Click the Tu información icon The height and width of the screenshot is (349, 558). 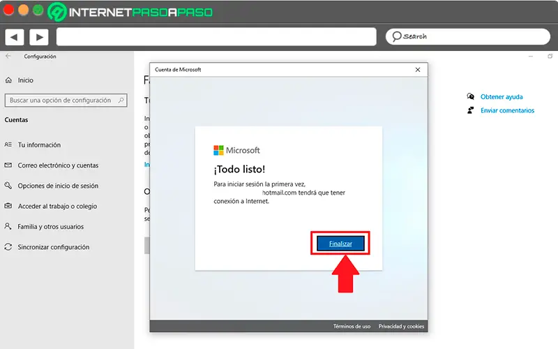8,144
